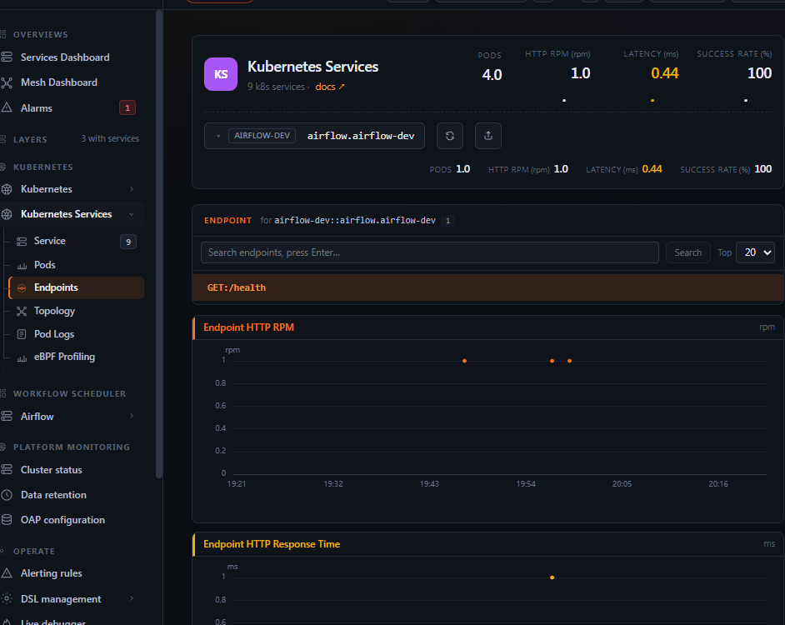Select the GET:/health endpoint row
The height and width of the screenshot is (625, 785).
[x=487, y=287]
